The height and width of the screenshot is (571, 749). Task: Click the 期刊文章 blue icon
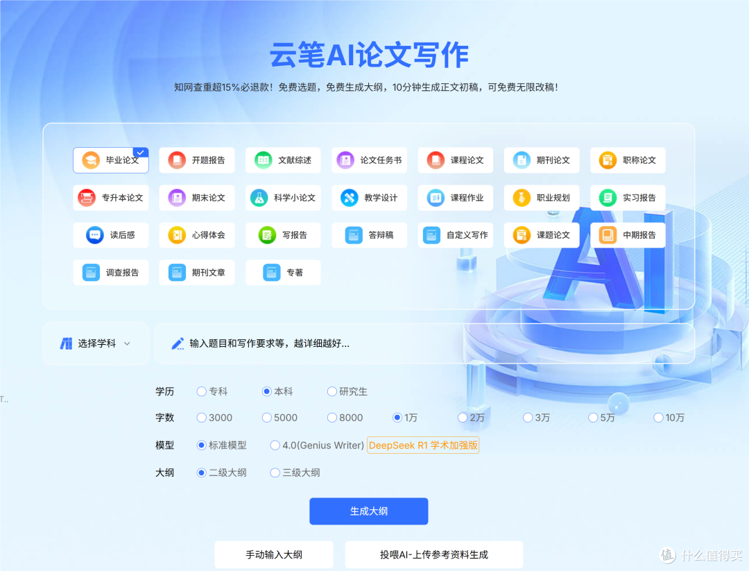click(x=177, y=273)
